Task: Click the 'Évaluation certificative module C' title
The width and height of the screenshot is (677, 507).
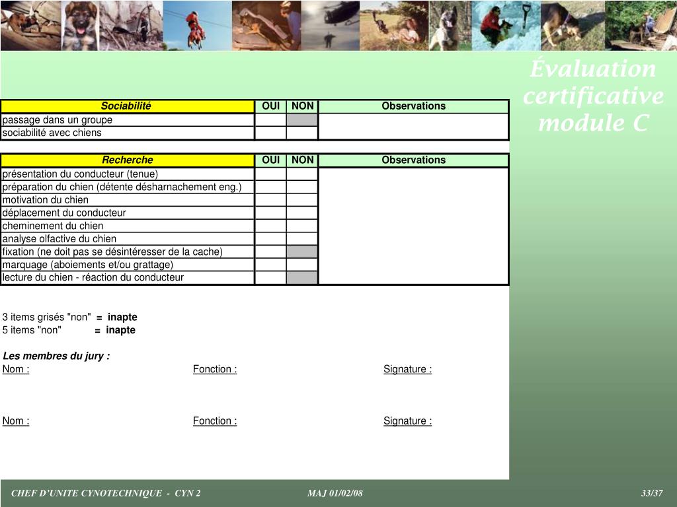Action: click(594, 96)
